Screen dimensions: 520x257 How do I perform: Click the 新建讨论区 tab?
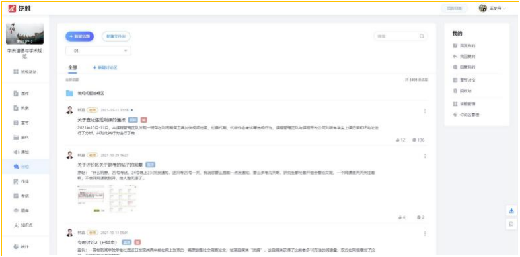(105, 67)
